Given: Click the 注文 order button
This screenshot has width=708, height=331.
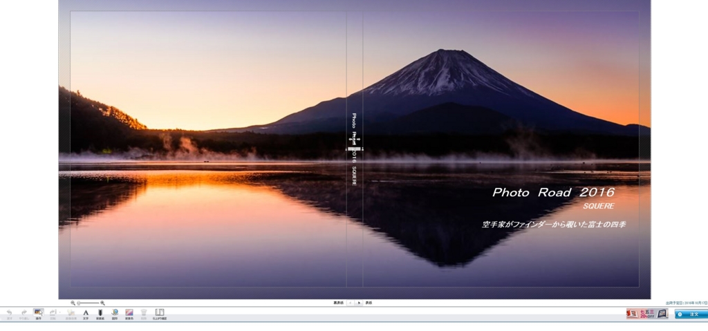Looking at the screenshot, I should point(691,314).
